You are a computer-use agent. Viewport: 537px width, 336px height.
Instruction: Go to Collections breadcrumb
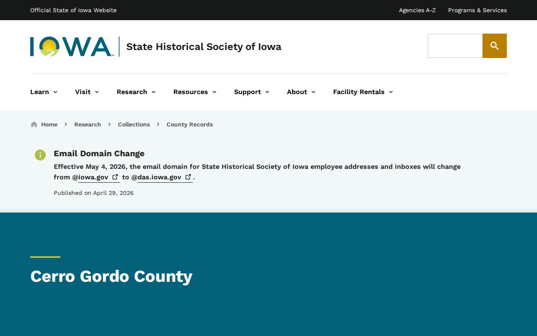point(134,124)
